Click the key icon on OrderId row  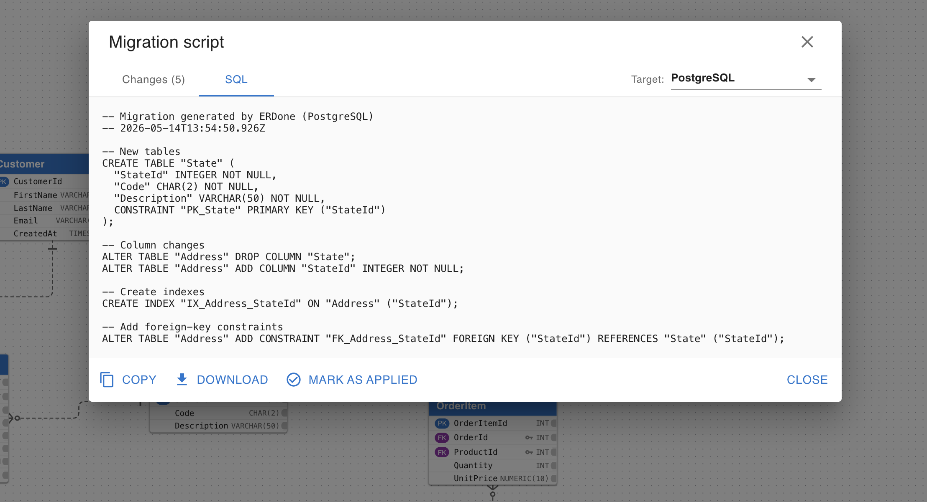(x=529, y=438)
